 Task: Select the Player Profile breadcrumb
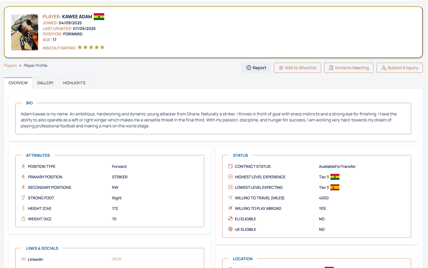coord(35,65)
